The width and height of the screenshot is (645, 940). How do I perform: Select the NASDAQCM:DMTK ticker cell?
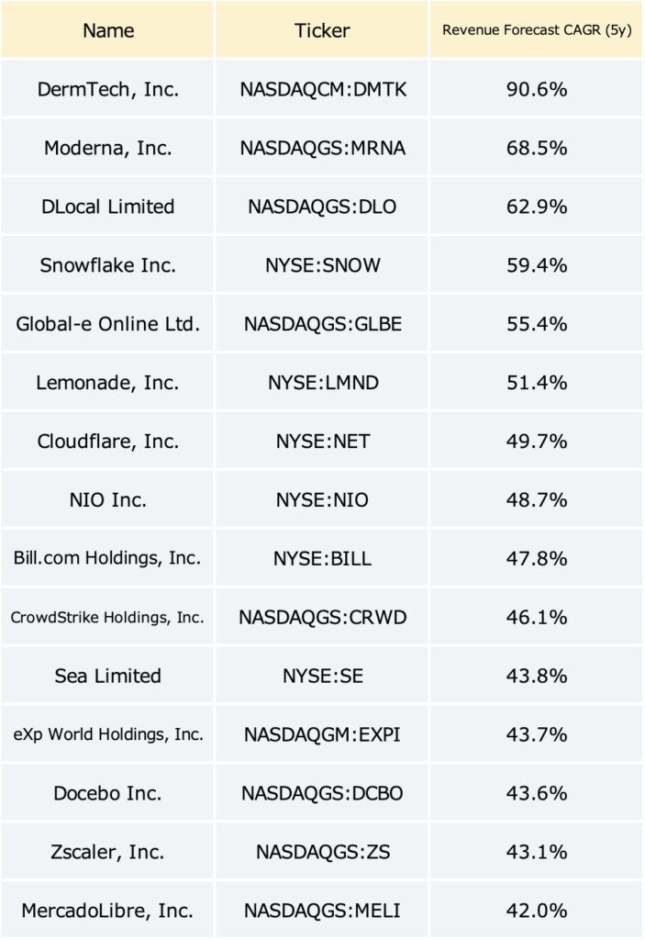point(322,89)
